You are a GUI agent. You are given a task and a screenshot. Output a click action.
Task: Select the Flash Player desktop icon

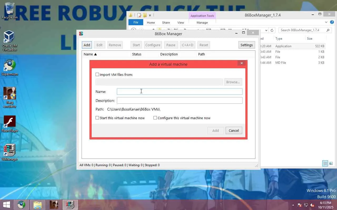(x=10, y=124)
